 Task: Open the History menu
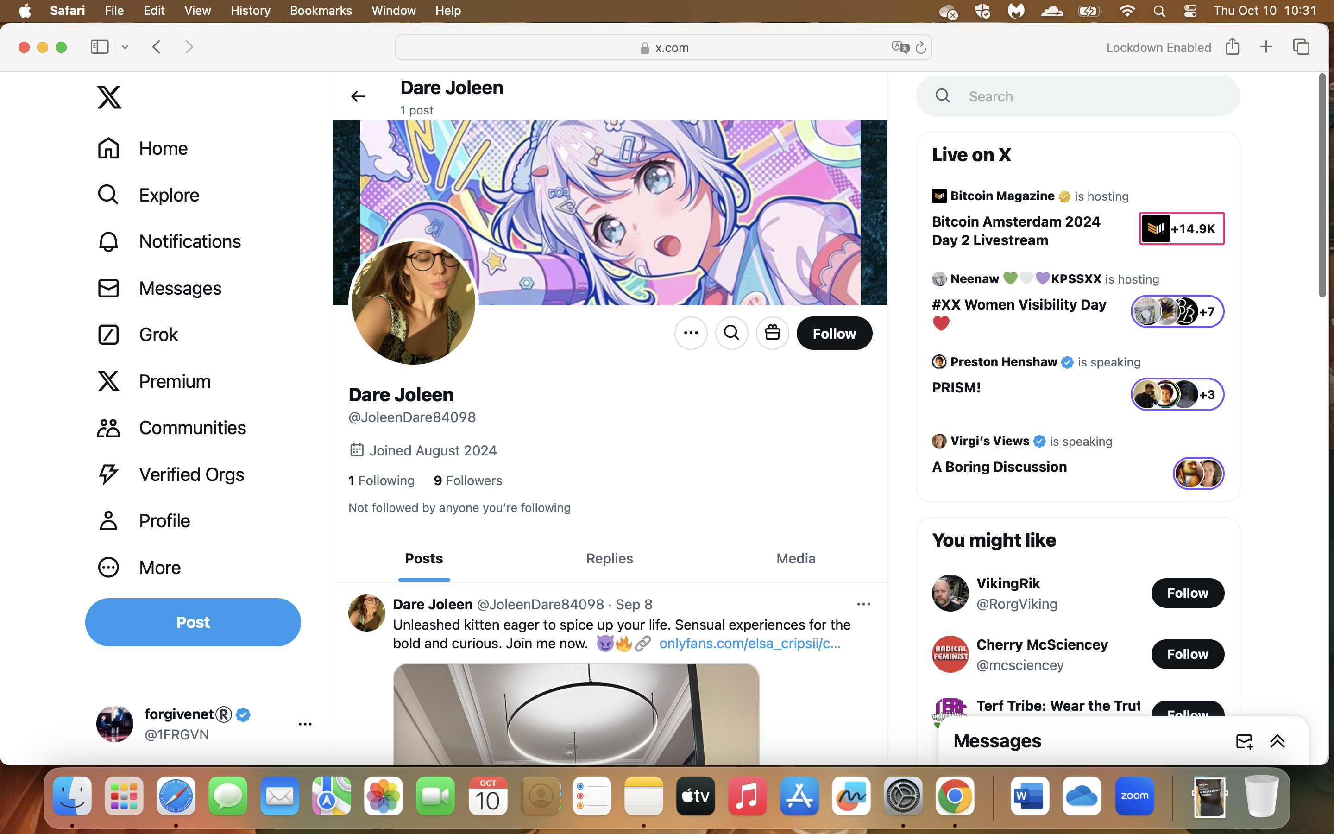coord(250,11)
